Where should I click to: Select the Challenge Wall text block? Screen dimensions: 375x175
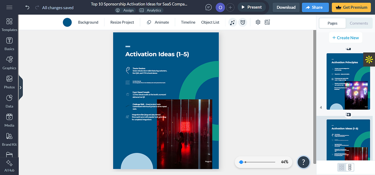(150, 106)
